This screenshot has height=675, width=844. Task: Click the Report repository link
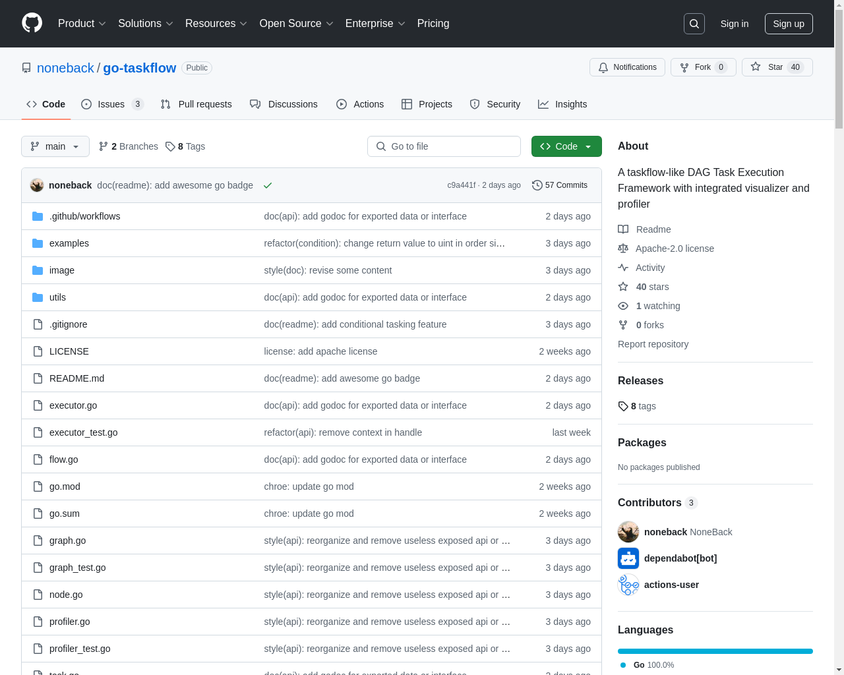click(653, 344)
